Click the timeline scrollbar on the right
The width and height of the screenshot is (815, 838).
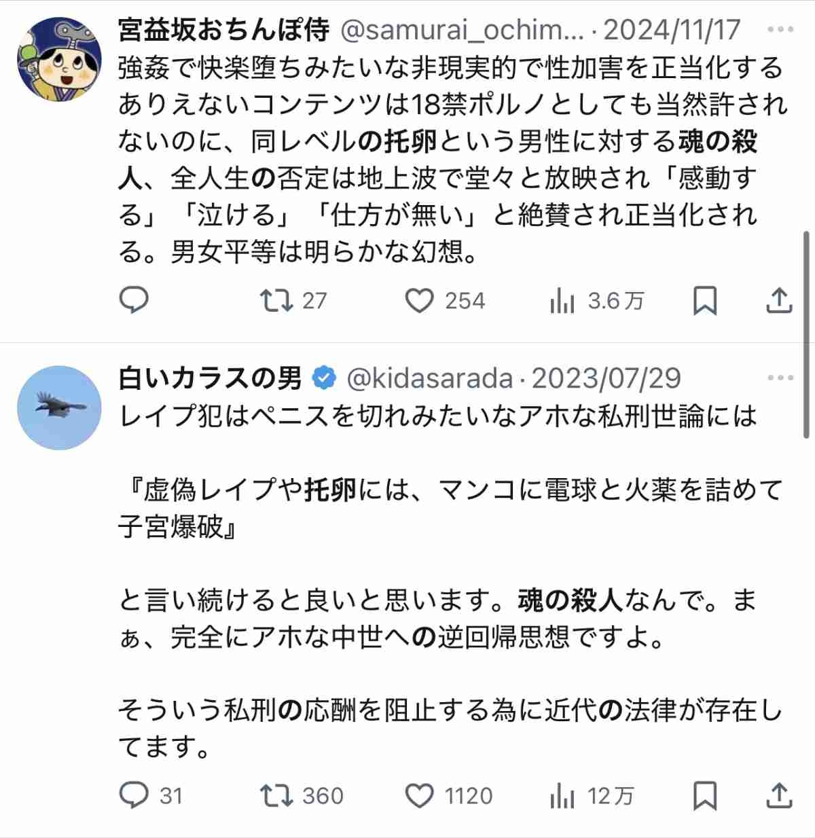tap(806, 333)
